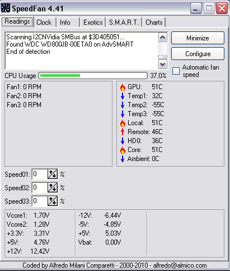Click the SpeedFan title bar app icon
Screen dimensions: 230x271
[5, 8]
